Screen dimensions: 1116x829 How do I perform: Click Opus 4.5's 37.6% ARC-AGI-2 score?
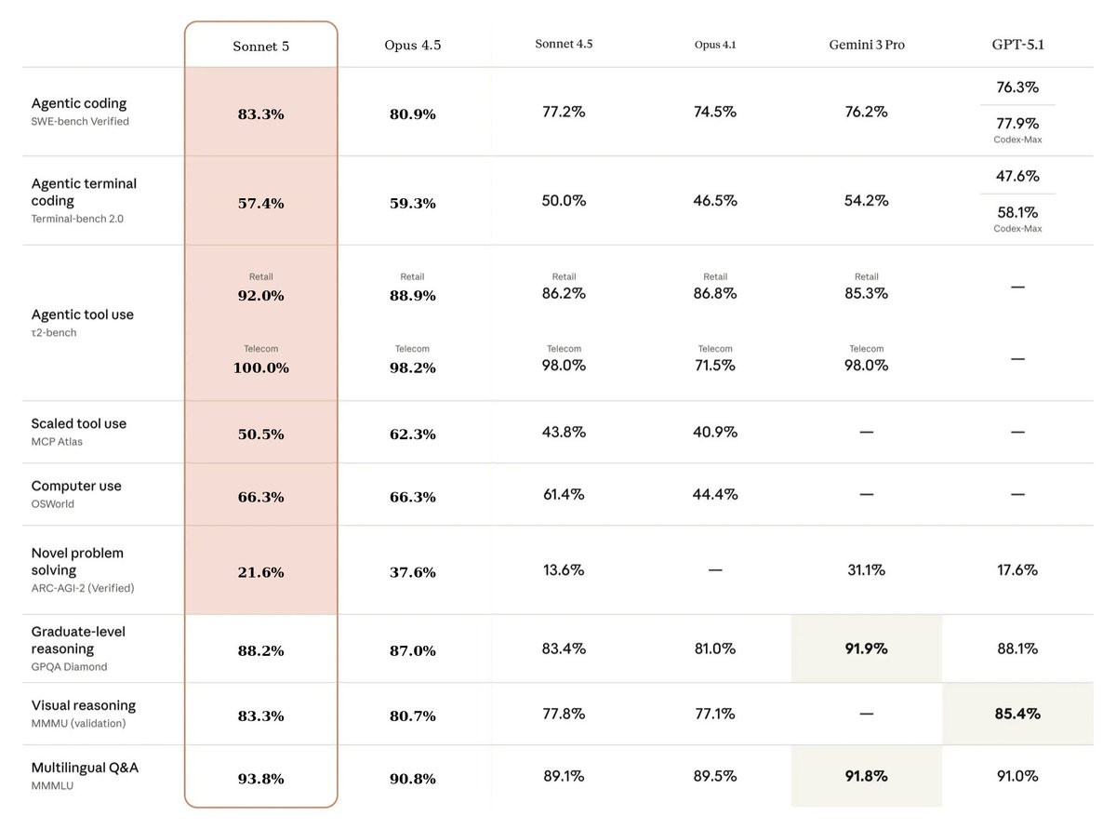click(412, 572)
